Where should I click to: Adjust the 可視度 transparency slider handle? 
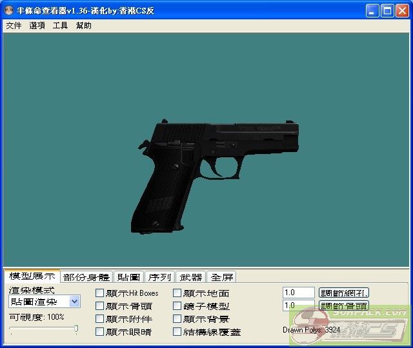76,329
